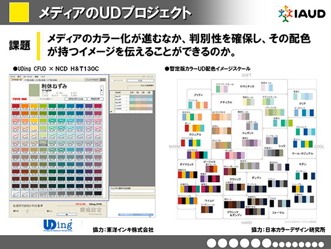This screenshot has width=331, height=249.
Task: Select the vivid red swatch in the top palette row
Action: (16, 106)
